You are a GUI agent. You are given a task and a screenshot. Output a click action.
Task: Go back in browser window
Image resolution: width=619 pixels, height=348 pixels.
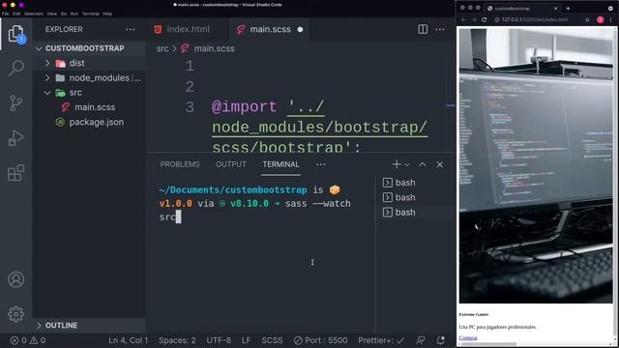pyautogui.click(x=464, y=19)
